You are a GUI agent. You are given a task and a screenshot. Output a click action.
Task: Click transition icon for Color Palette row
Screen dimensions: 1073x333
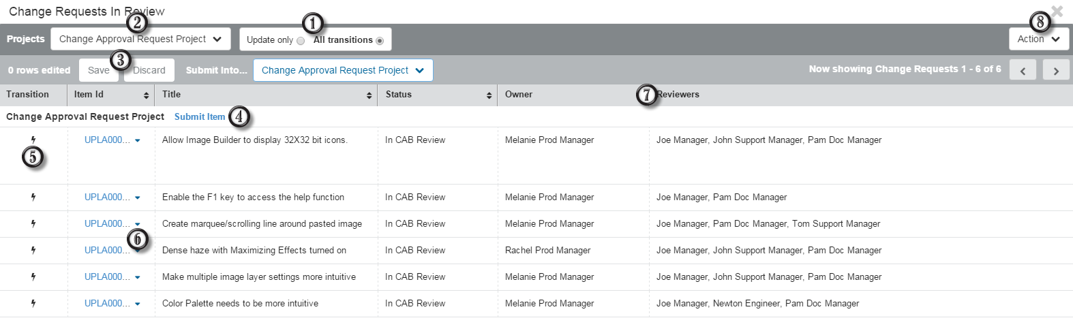tap(33, 303)
